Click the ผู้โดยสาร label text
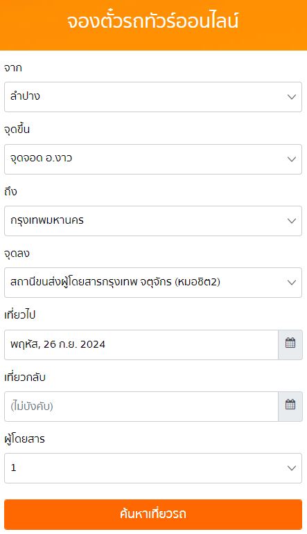 click(x=24, y=439)
